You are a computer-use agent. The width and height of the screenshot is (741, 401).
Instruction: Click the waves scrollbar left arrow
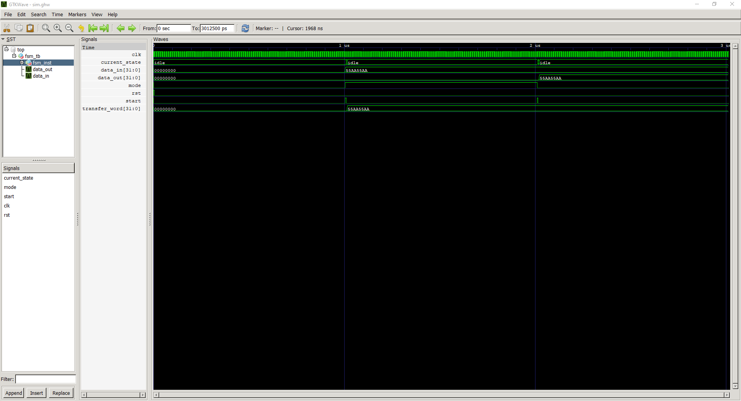click(156, 395)
